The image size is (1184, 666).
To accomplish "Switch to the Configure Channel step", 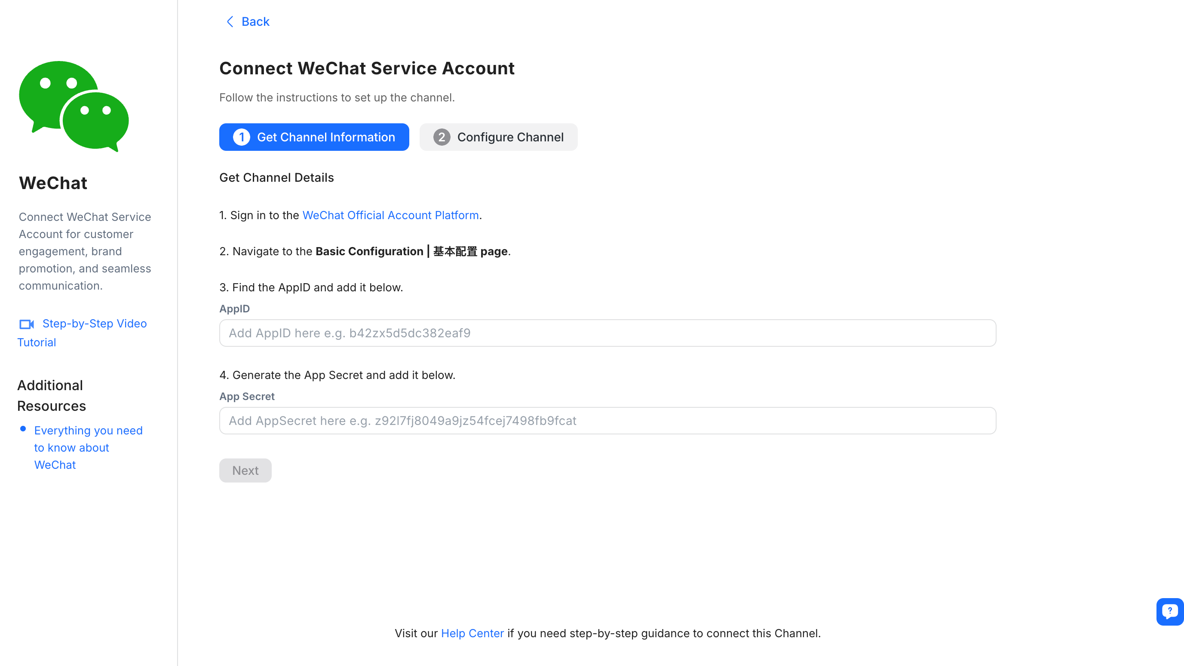I will click(498, 137).
